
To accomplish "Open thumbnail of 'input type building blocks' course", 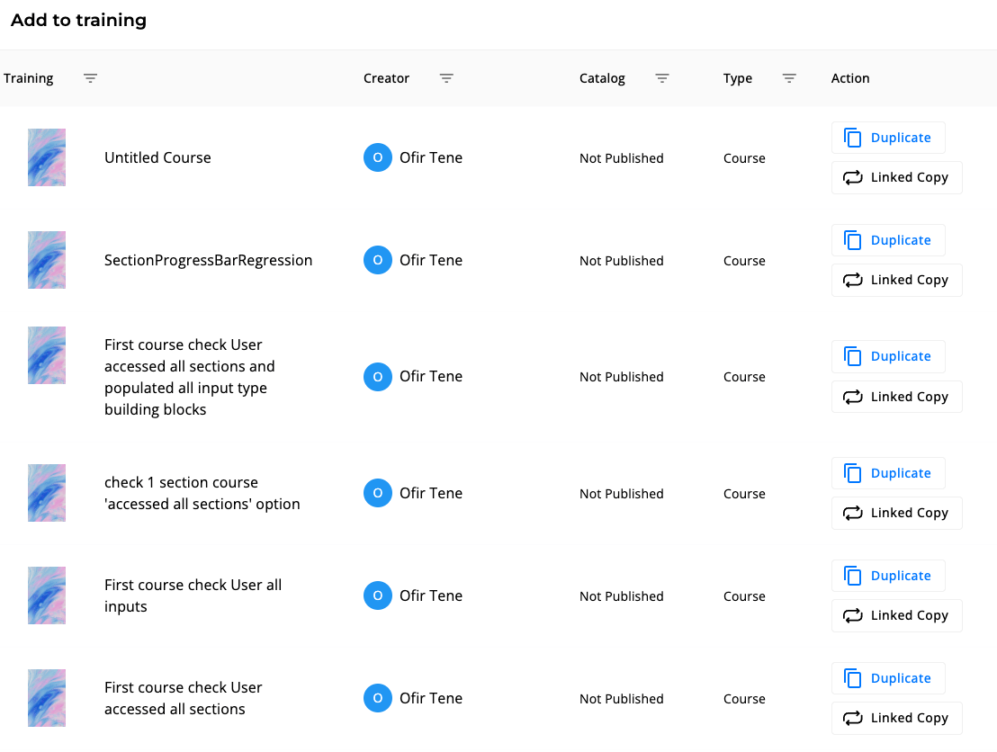I will (47, 355).
